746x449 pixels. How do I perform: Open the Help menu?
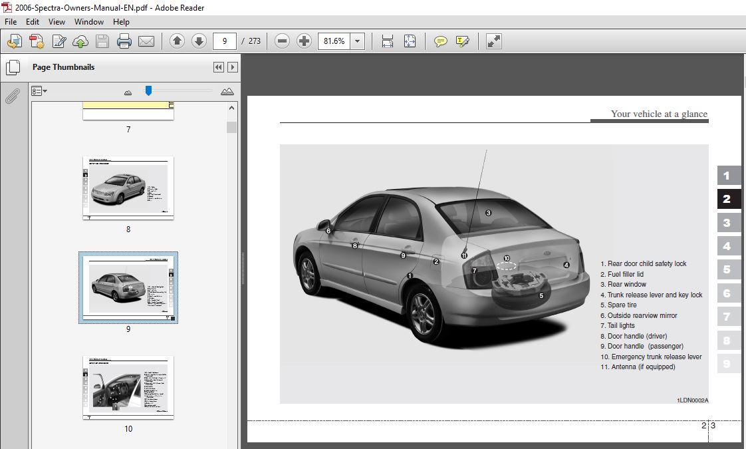click(121, 22)
